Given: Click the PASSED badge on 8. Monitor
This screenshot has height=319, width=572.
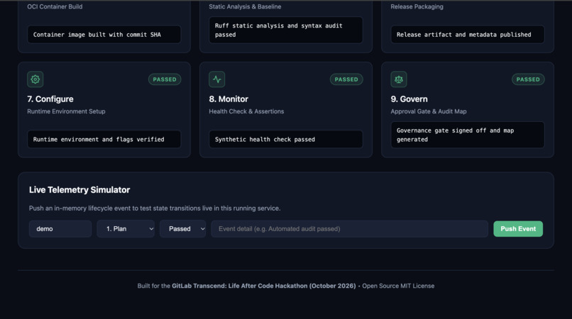Looking at the screenshot, I should [x=346, y=79].
